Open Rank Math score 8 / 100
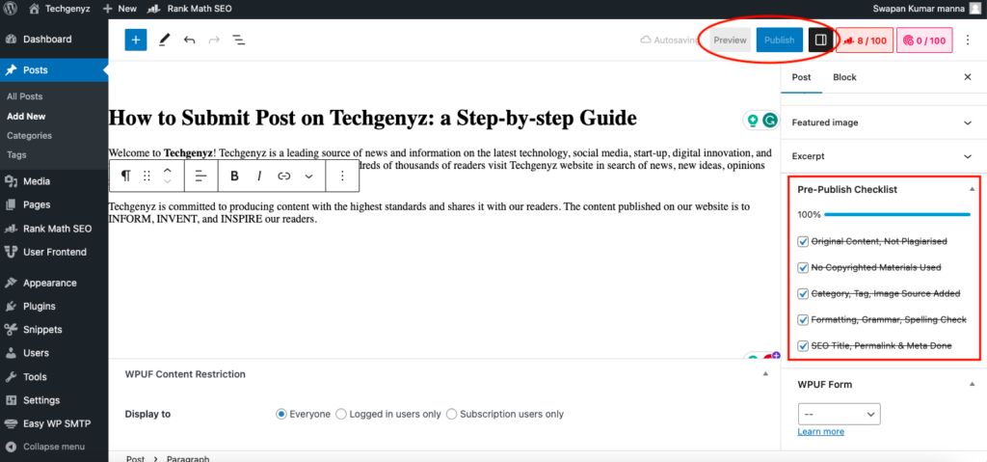Image resolution: width=987 pixels, height=462 pixels. click(865, 41)
